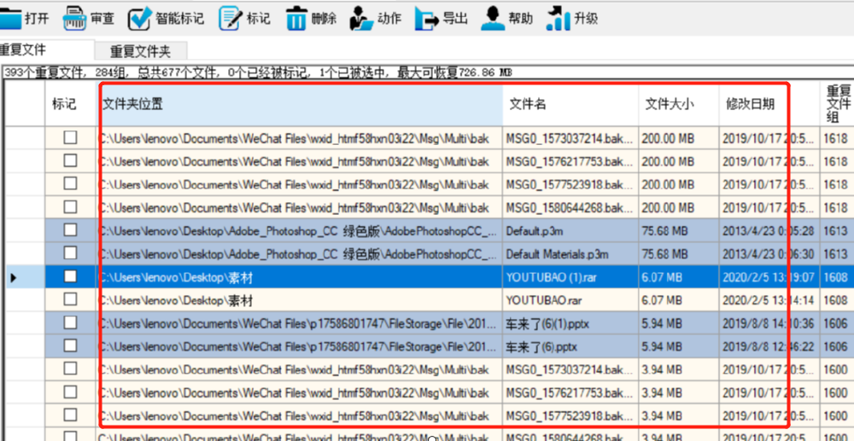Click date 2013/4/23 0:06:30

click(769, 254)
